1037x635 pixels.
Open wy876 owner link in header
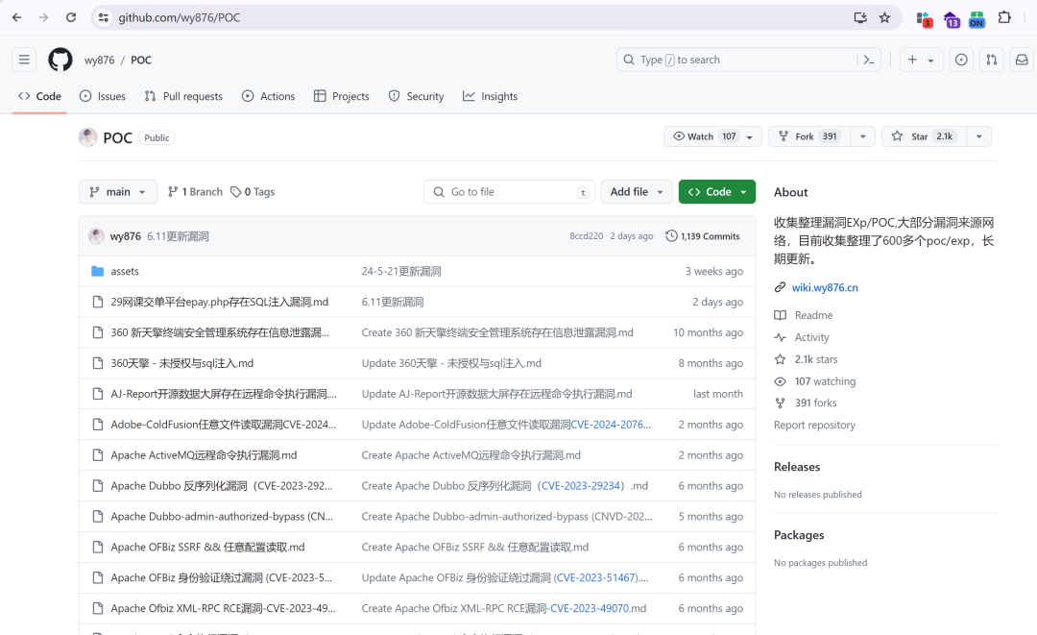(x=99, y=61)
